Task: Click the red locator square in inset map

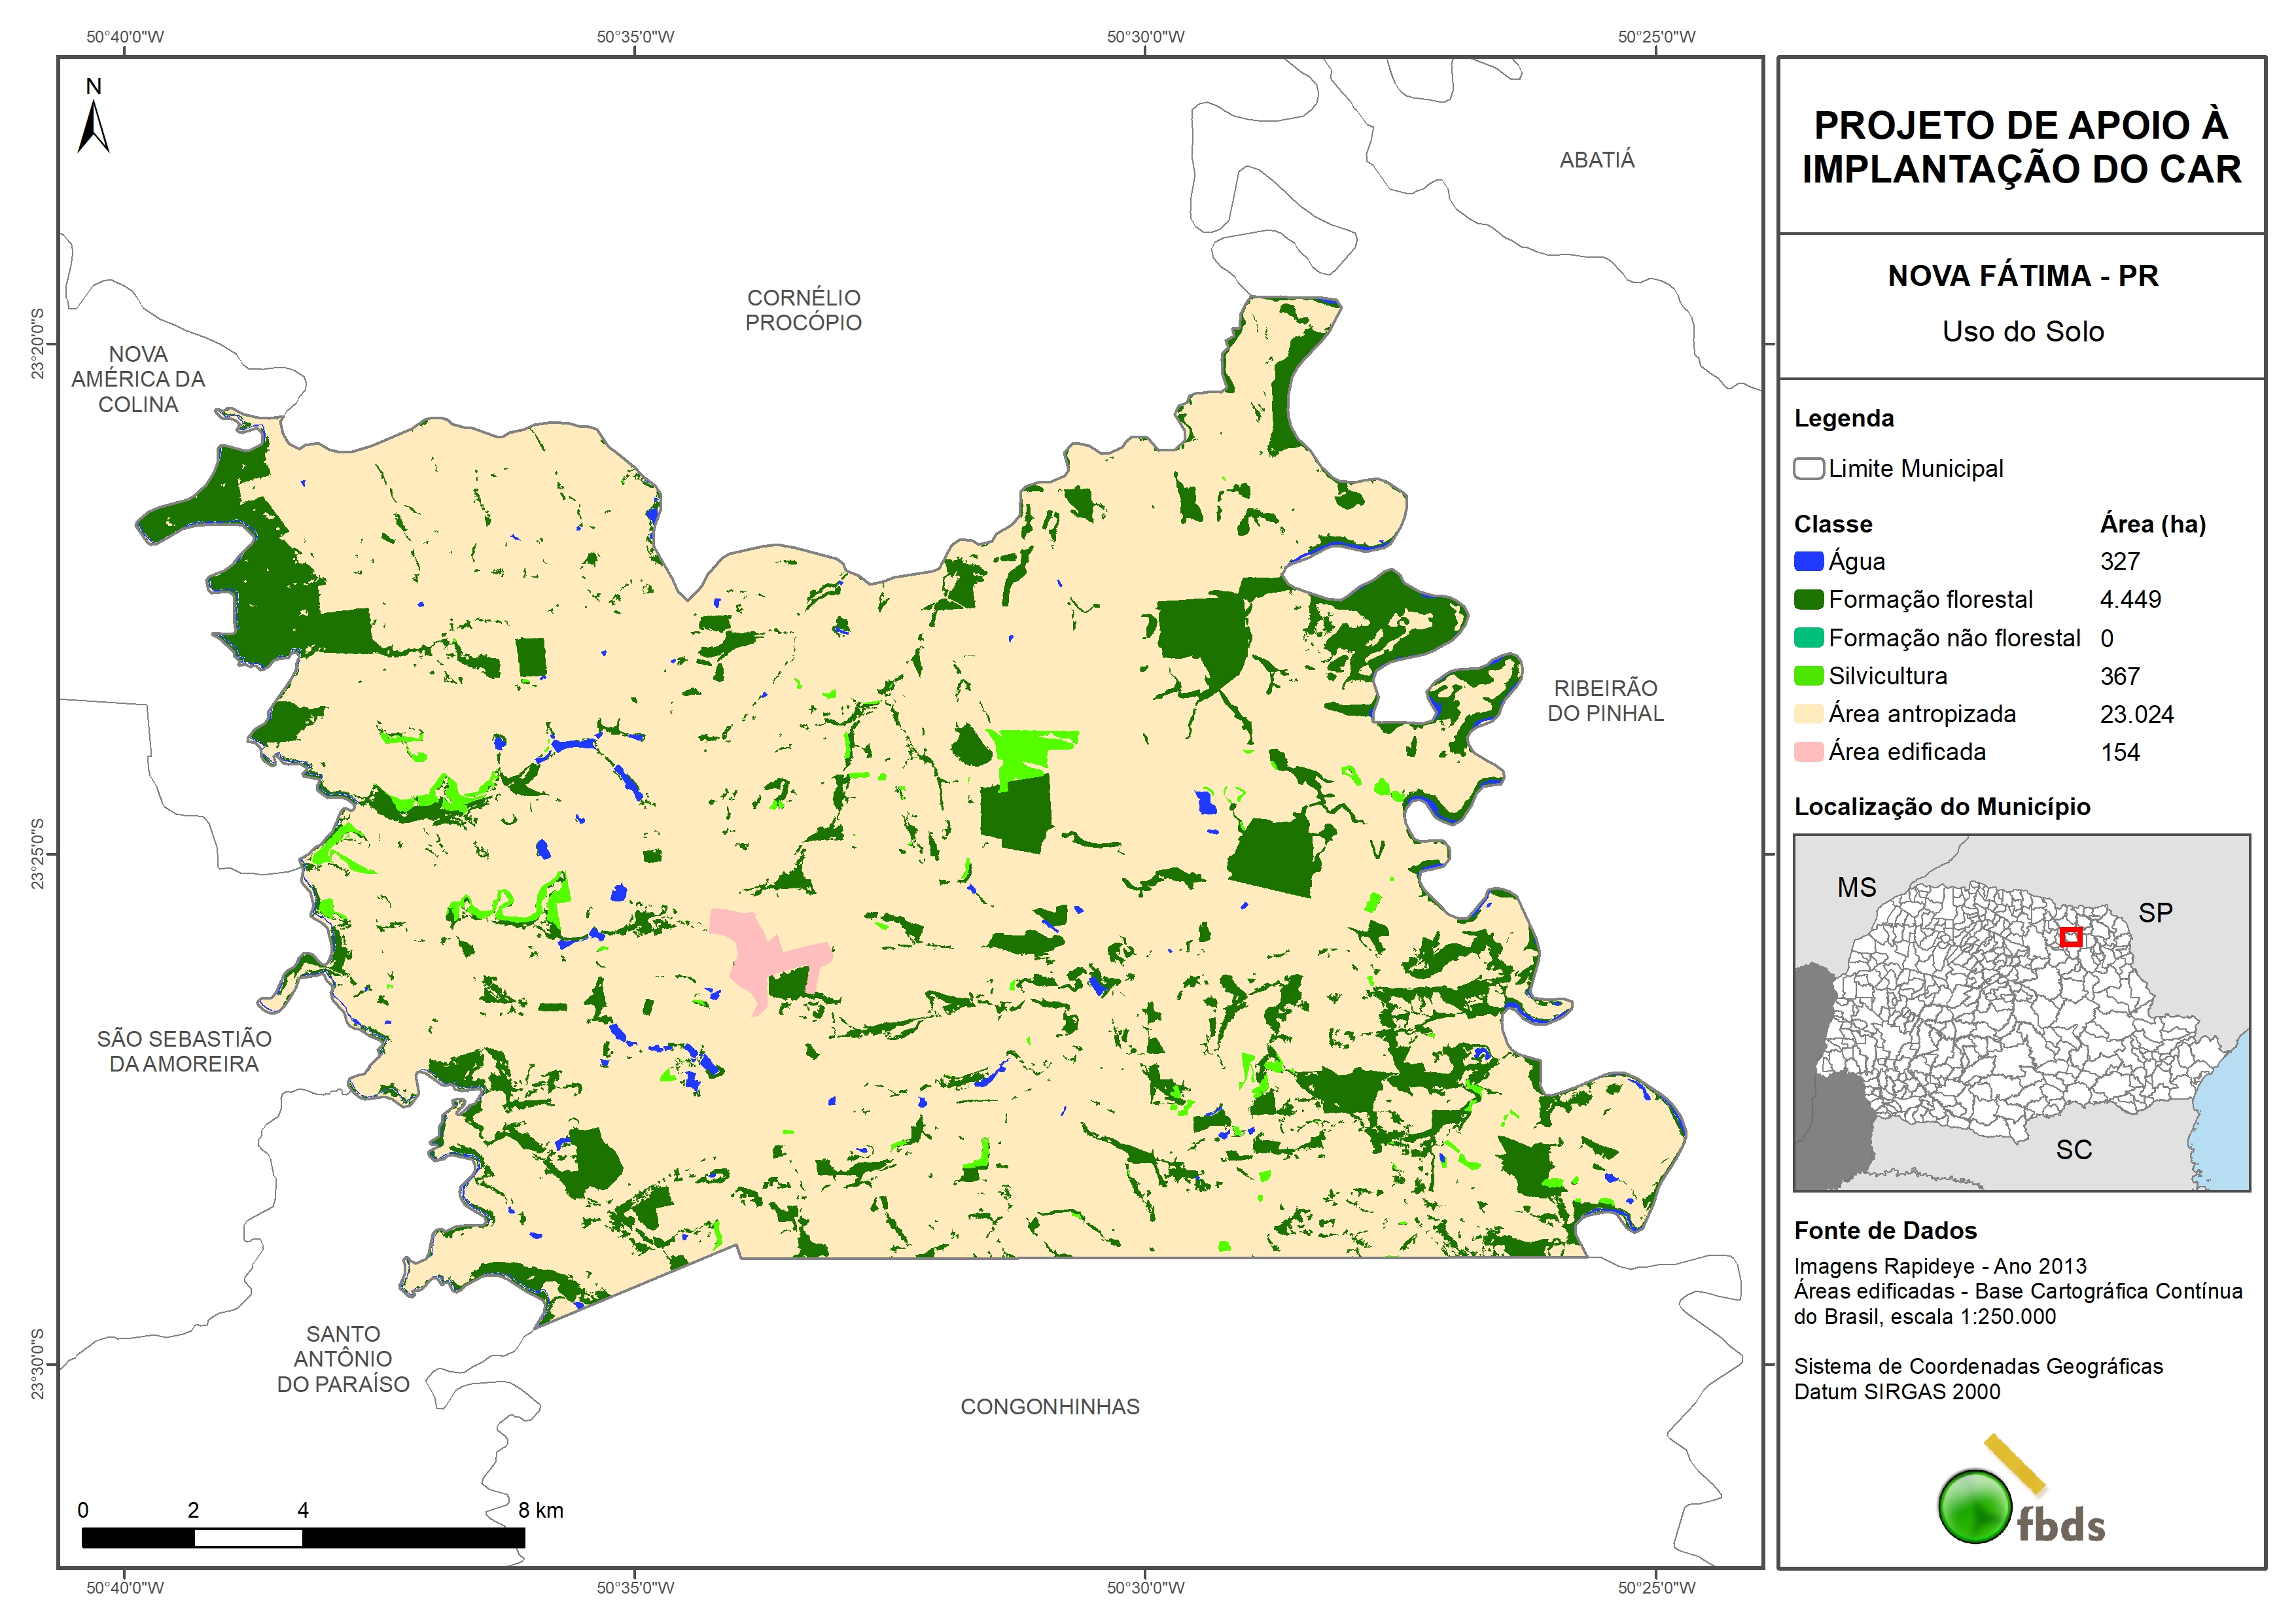Action: pos(2071,937)
